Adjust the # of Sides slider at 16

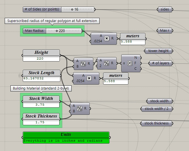pos(78,9)
